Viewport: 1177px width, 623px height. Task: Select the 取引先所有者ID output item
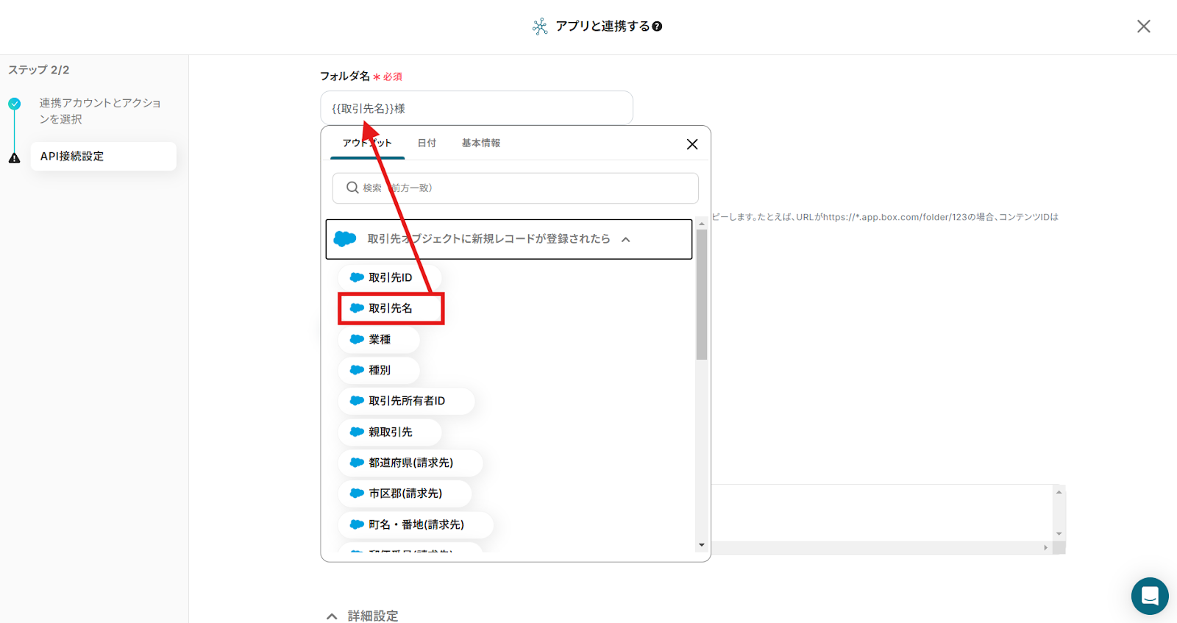406,401
